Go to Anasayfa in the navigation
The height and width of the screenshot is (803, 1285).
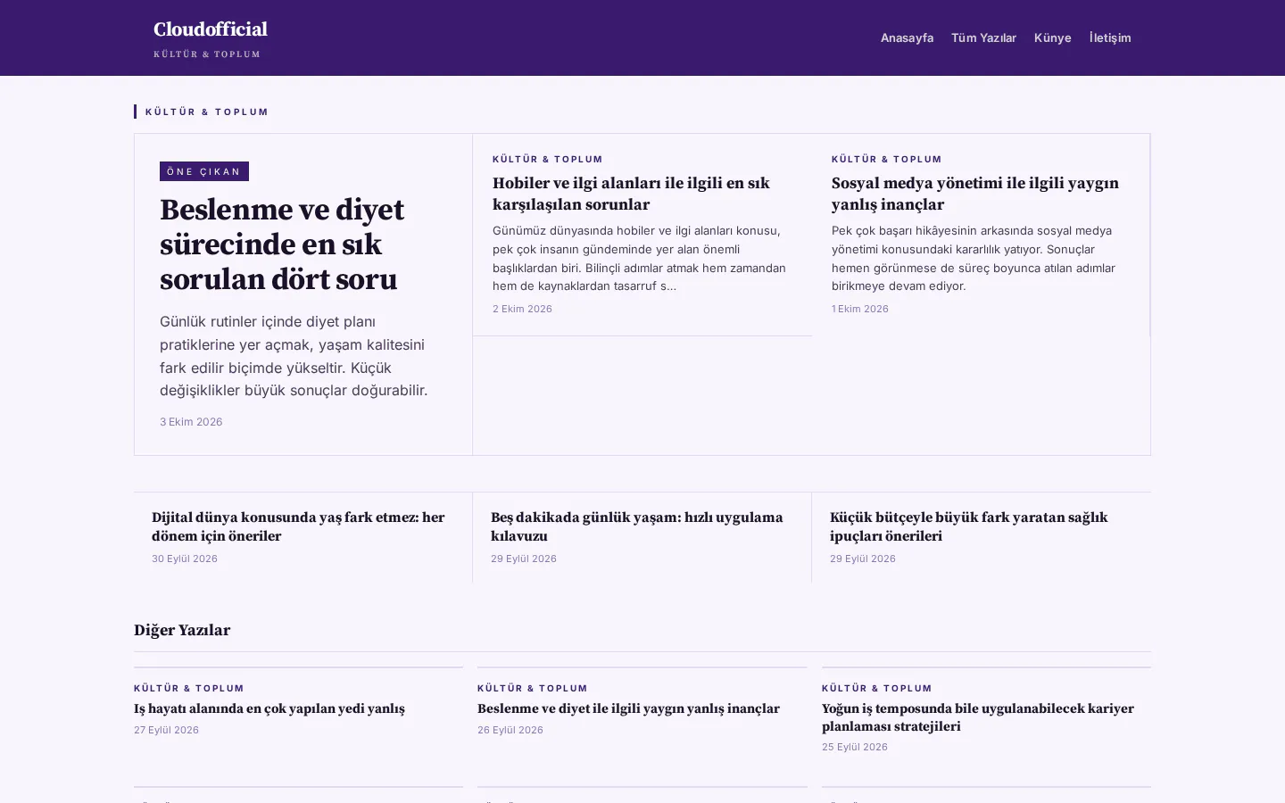(907, 37)
